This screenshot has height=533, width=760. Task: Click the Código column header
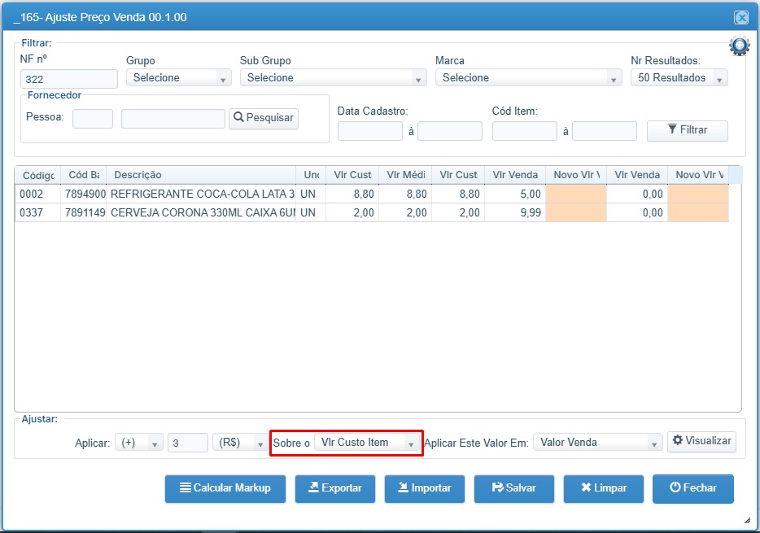[x=37, y=176]
